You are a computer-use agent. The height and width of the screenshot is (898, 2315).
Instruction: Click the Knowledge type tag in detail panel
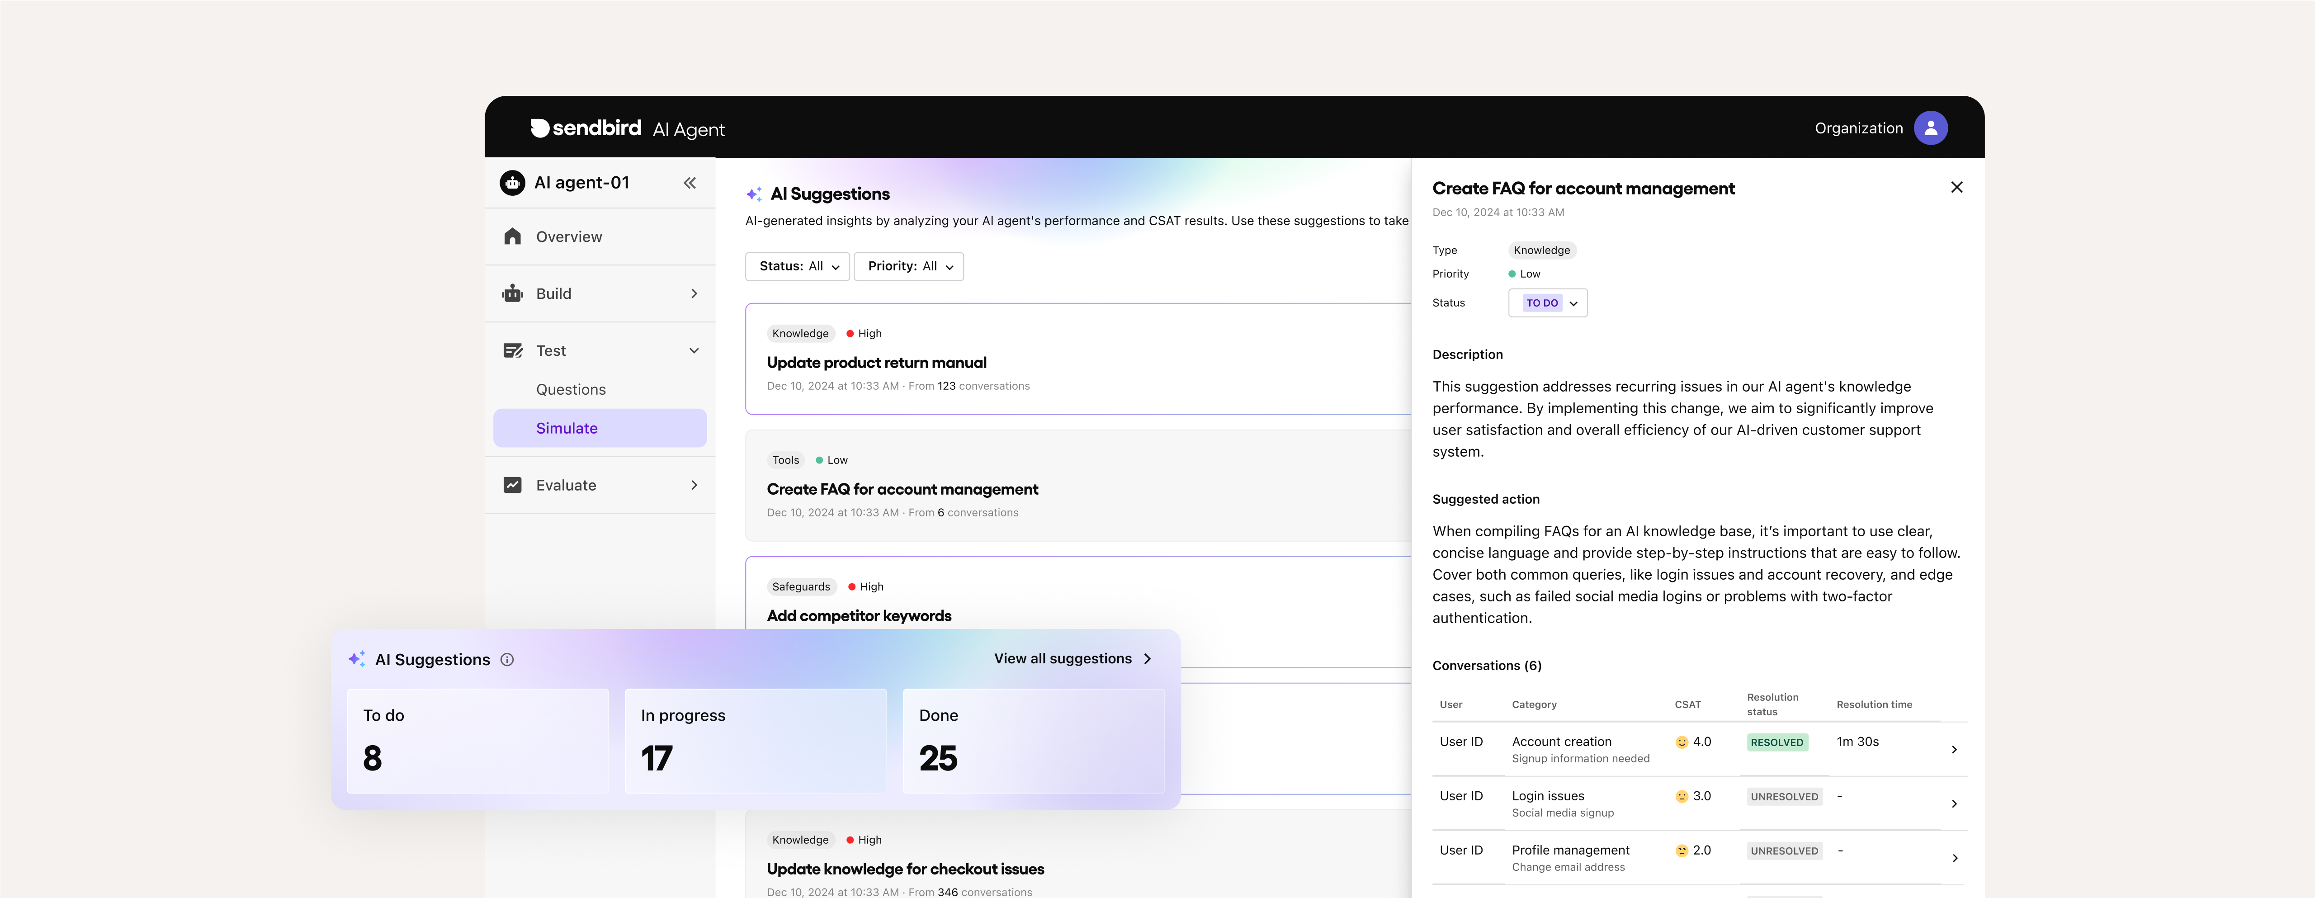tap(1541, 251)
